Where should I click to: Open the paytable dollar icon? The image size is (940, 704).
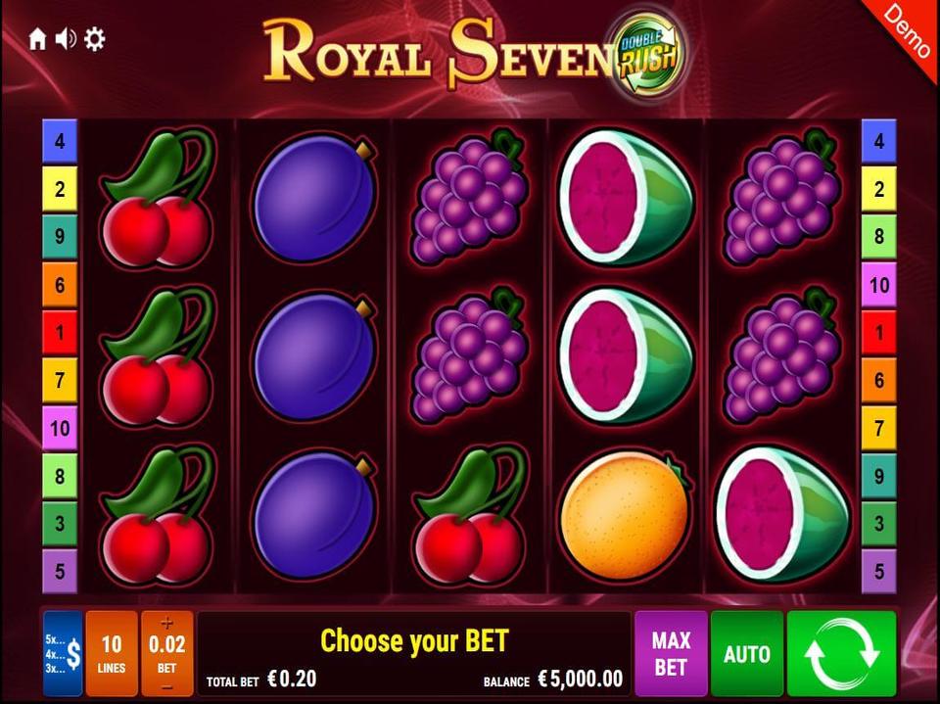63,654
